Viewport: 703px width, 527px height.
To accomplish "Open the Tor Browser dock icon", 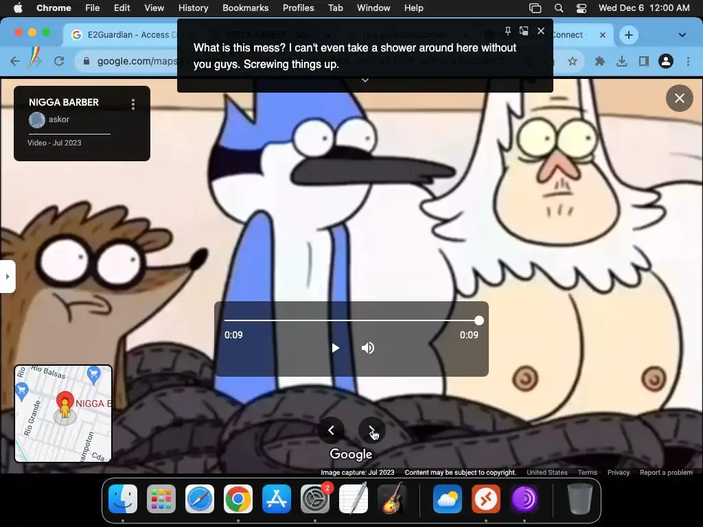I will click(524, 499).
